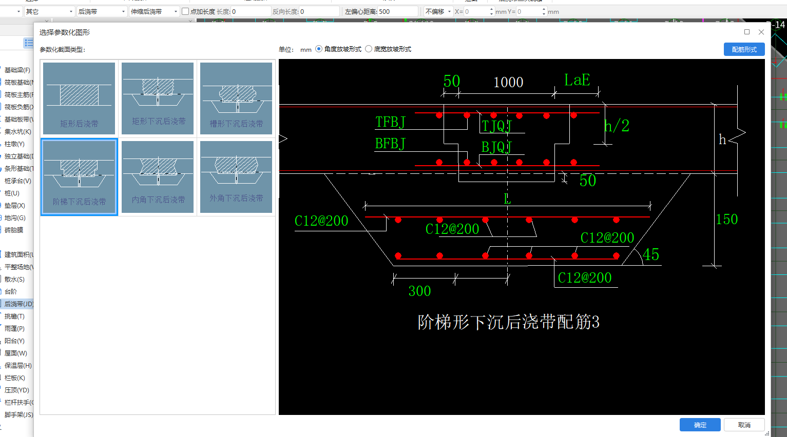The height and width of the screenshot is (437, 787).
Task: Select 桩承台(V) in the component list
Action: (x=17, y=181)
